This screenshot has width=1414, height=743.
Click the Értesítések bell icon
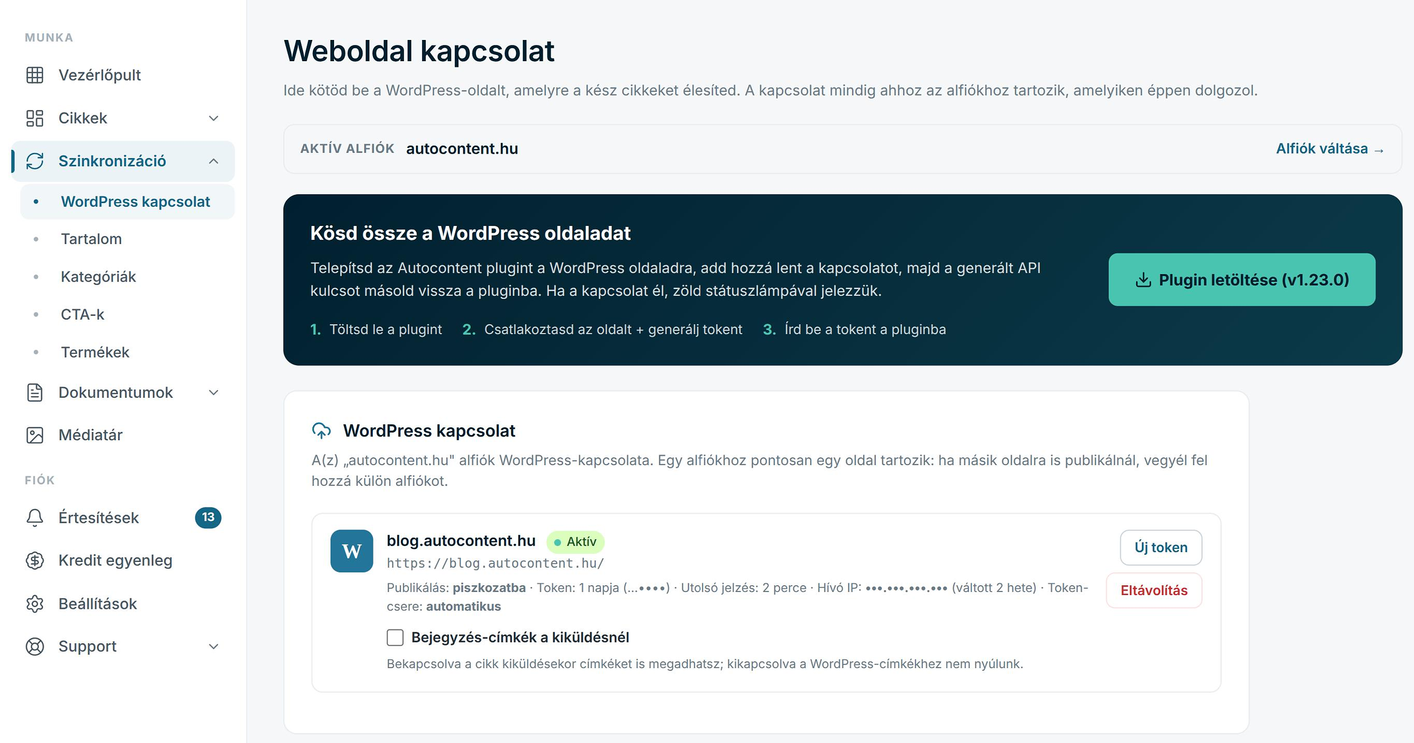pos(35,518)
